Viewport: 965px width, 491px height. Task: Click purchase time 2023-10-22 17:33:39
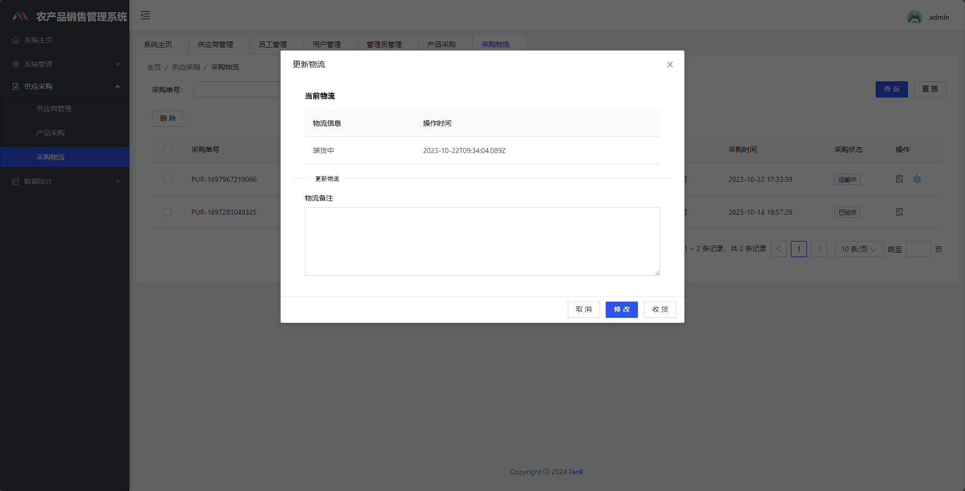760,179
